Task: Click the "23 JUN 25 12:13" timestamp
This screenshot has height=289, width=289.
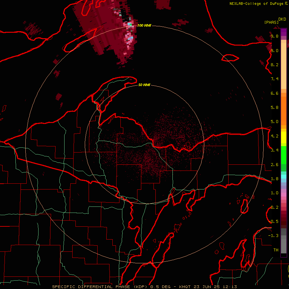Action: point(215,287)
